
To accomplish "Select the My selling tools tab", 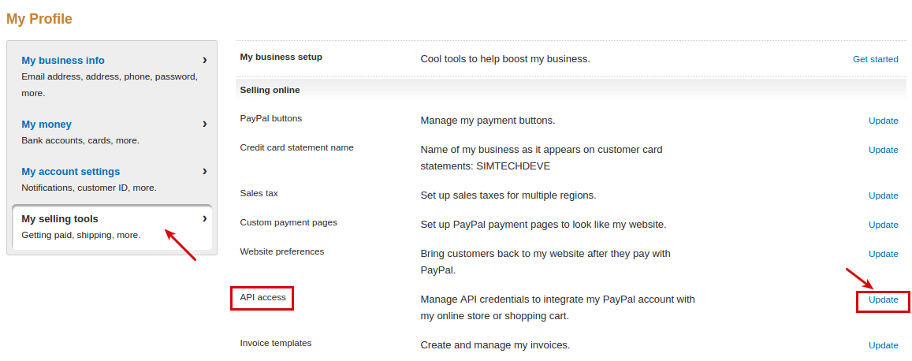I will (x=112, y=227).
